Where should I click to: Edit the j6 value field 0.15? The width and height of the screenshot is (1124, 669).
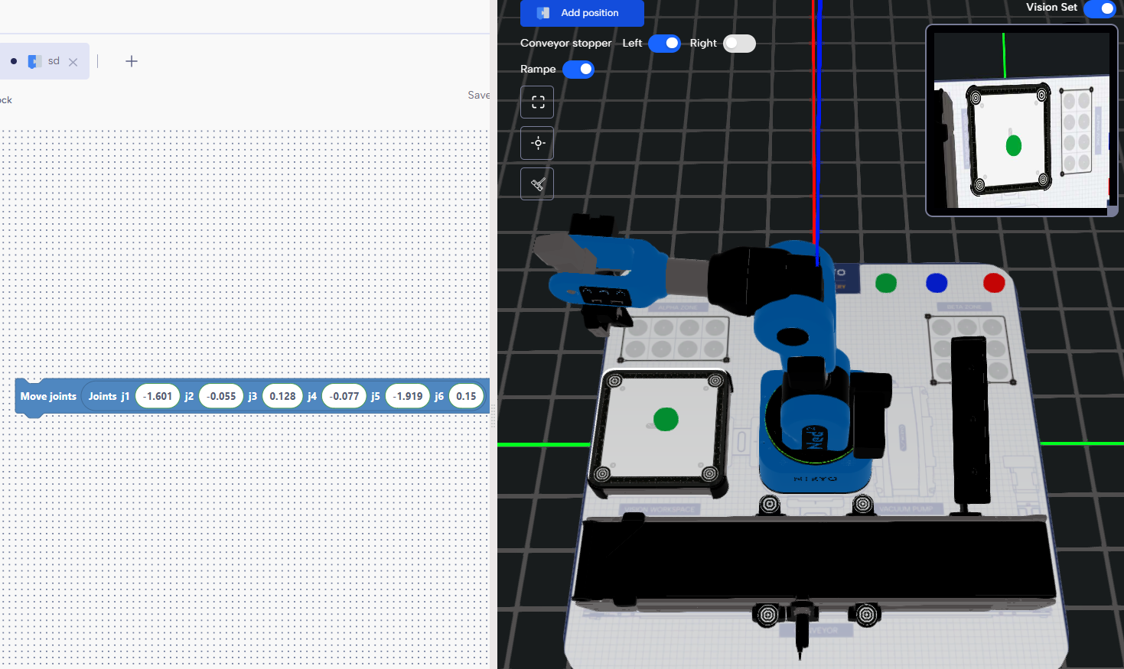(x=466, y=396)
